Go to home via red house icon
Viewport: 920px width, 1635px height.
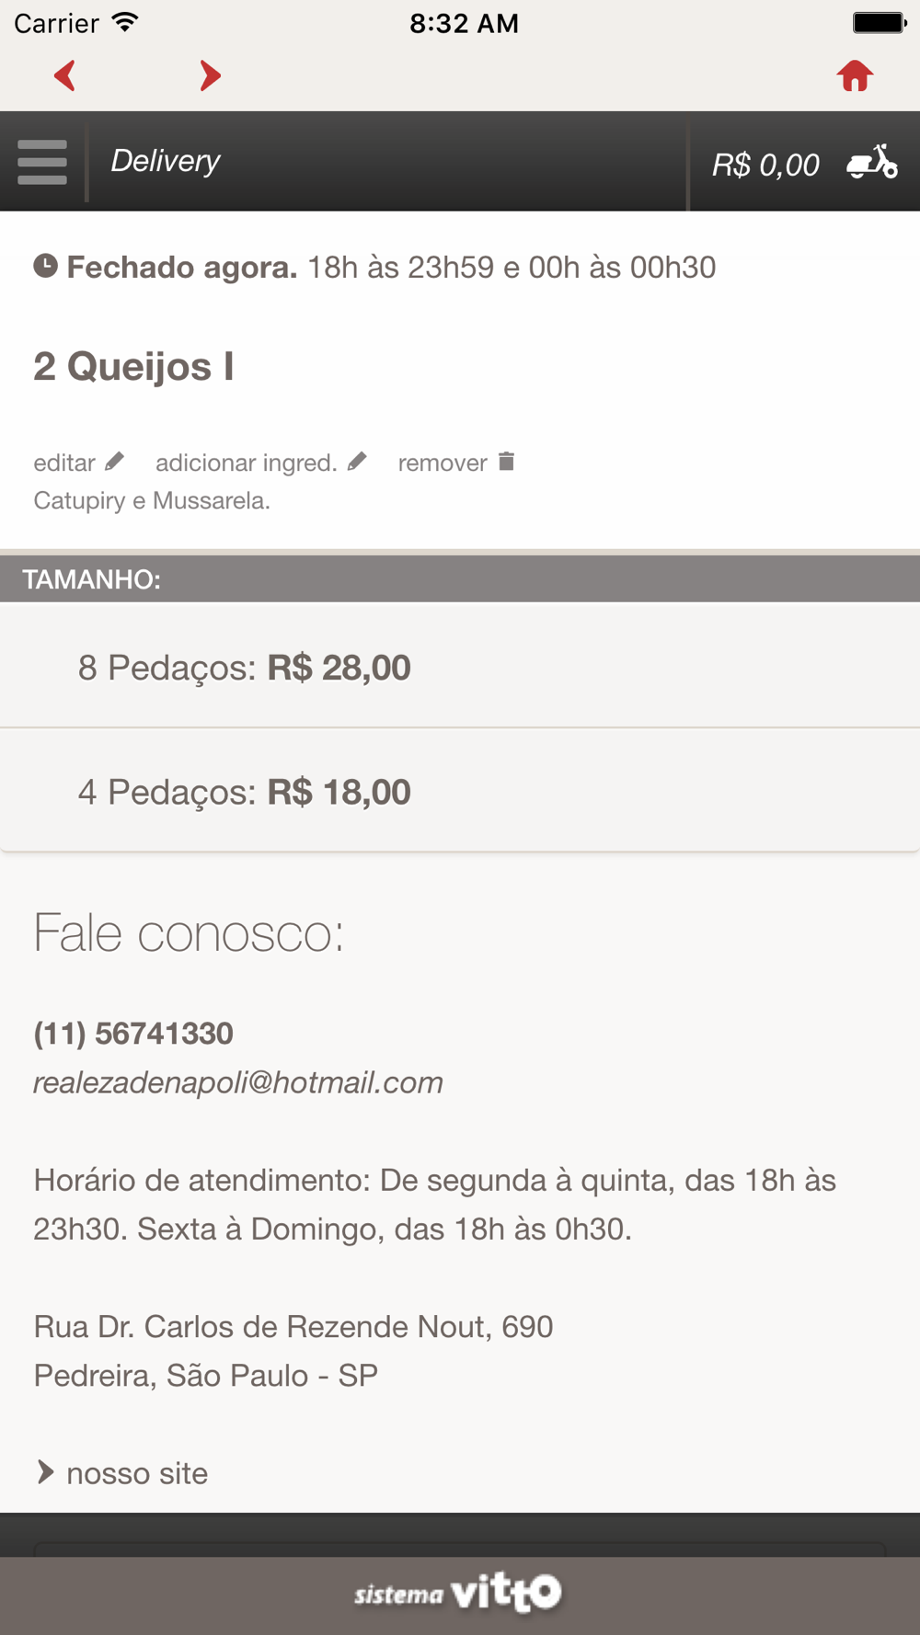[x=855, y=75]
